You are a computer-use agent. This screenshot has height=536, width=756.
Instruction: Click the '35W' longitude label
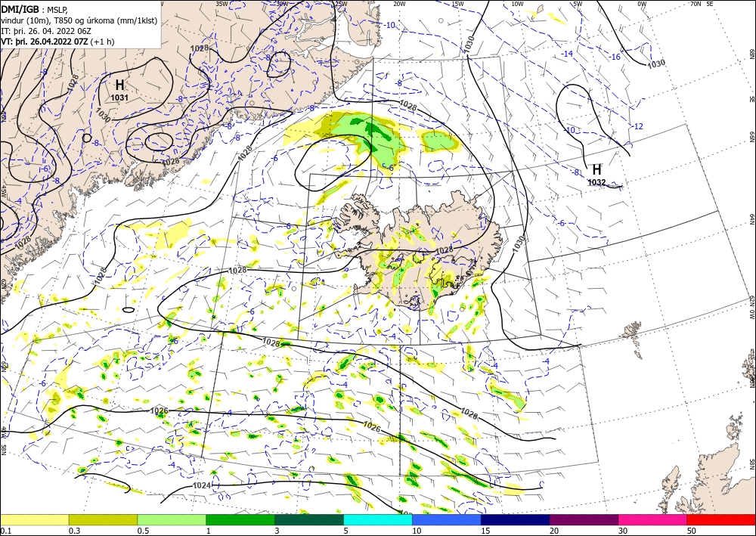[x=222, y=3]
